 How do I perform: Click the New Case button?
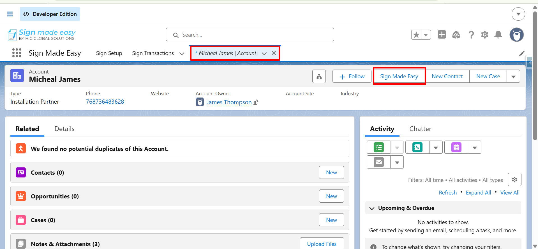click(x=488, y=76)
